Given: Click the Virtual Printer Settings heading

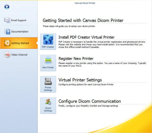Looking at the screenshot, I should [80, 80].
